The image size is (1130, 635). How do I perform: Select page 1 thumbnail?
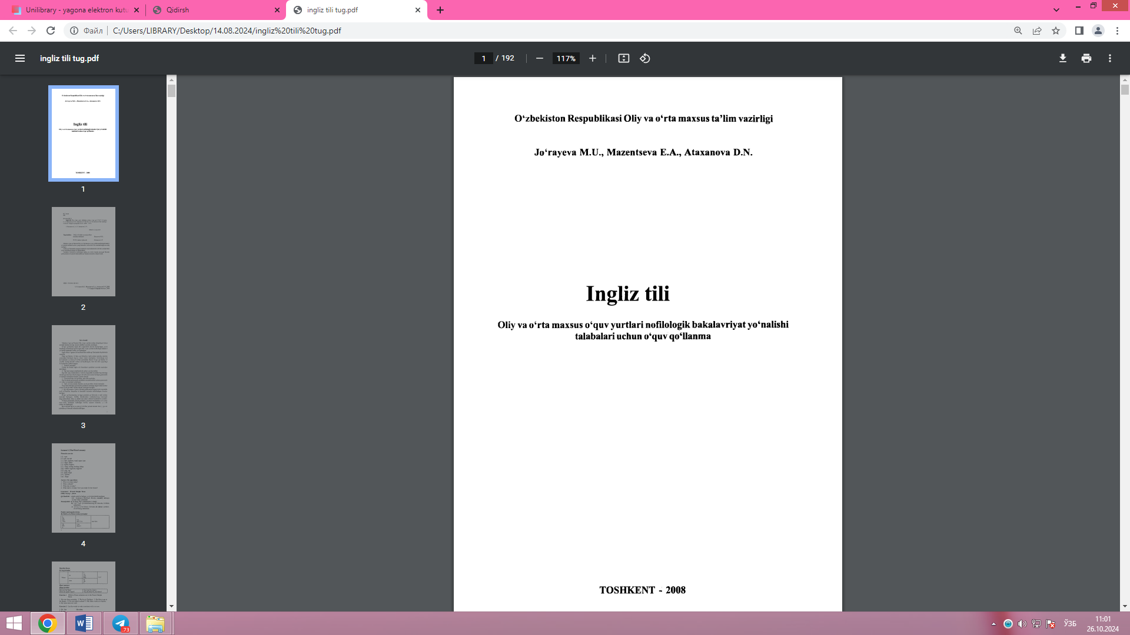tap(84, 133)
